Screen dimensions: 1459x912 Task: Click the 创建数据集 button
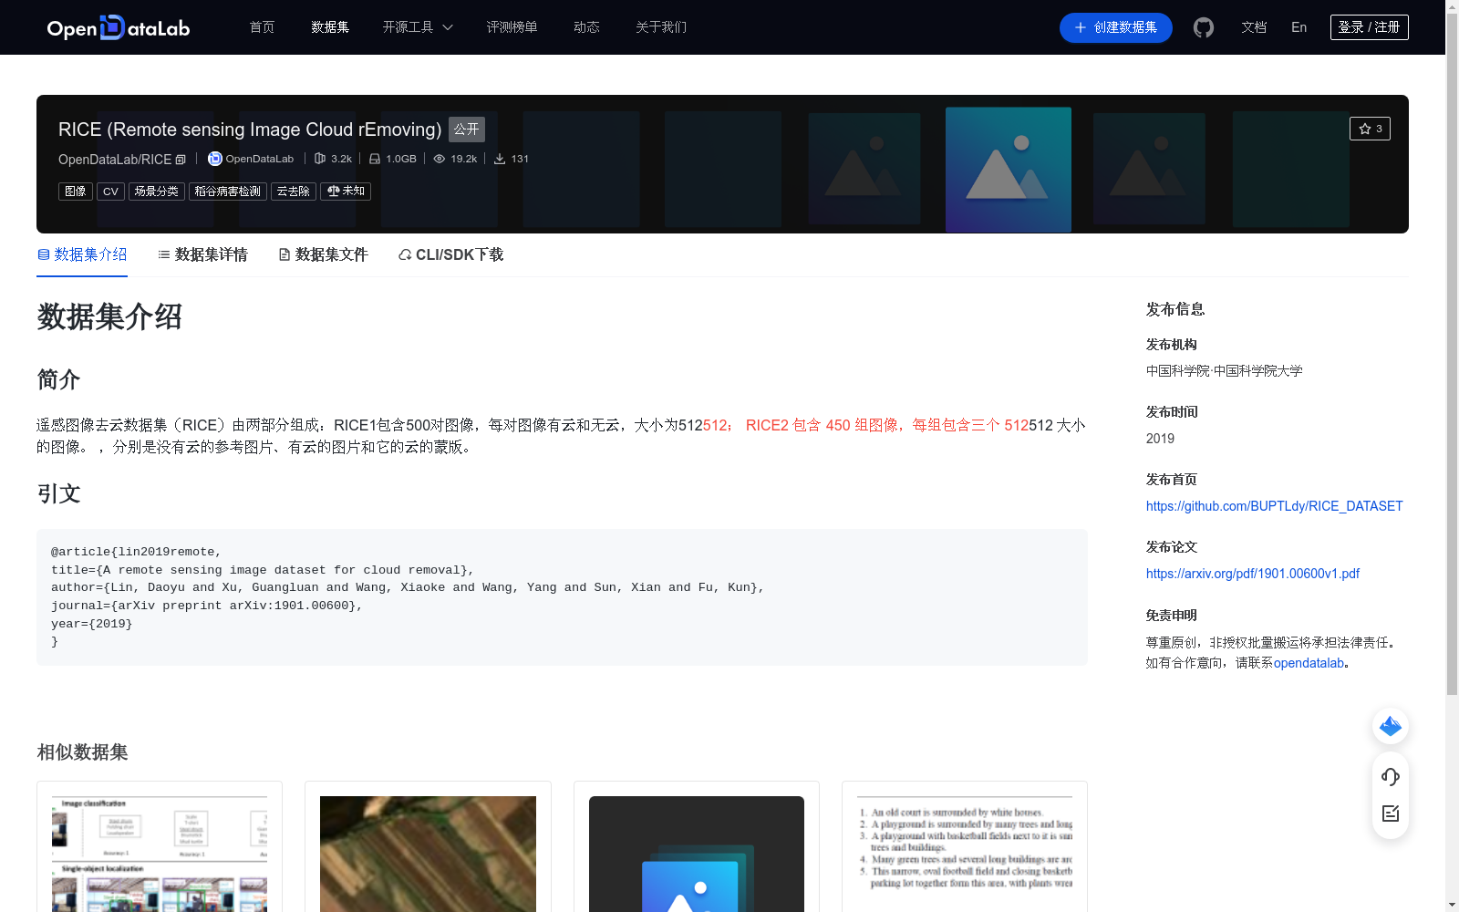coord(1116,27)
